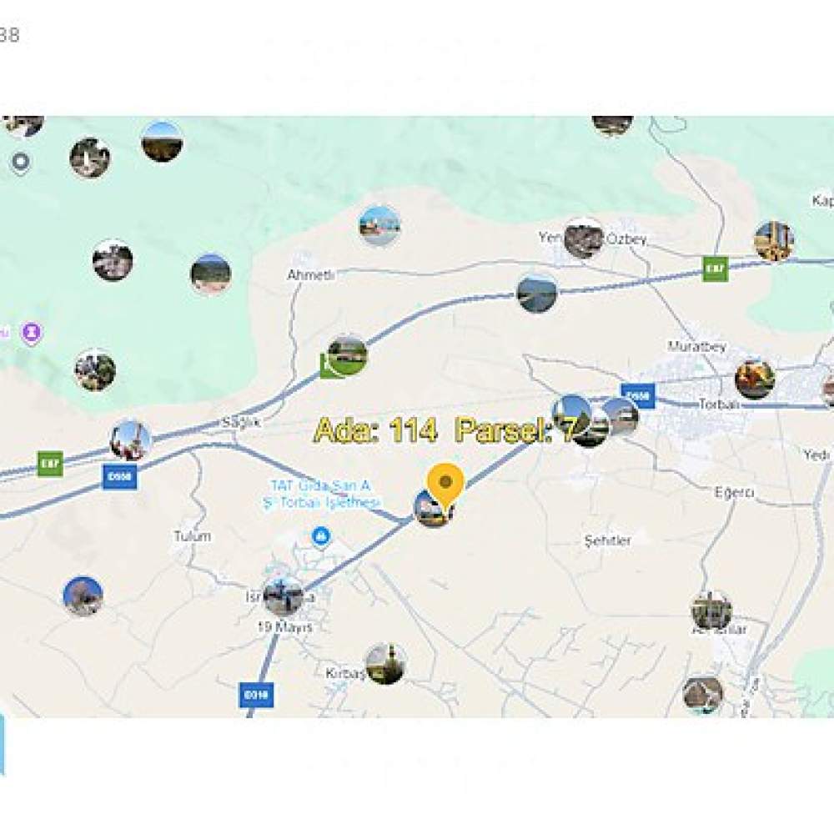This screenshot has width=834, height=834.
Task: Open photo thumbnail over 19 Mayıs town
Action: click(x=284, y=596)
